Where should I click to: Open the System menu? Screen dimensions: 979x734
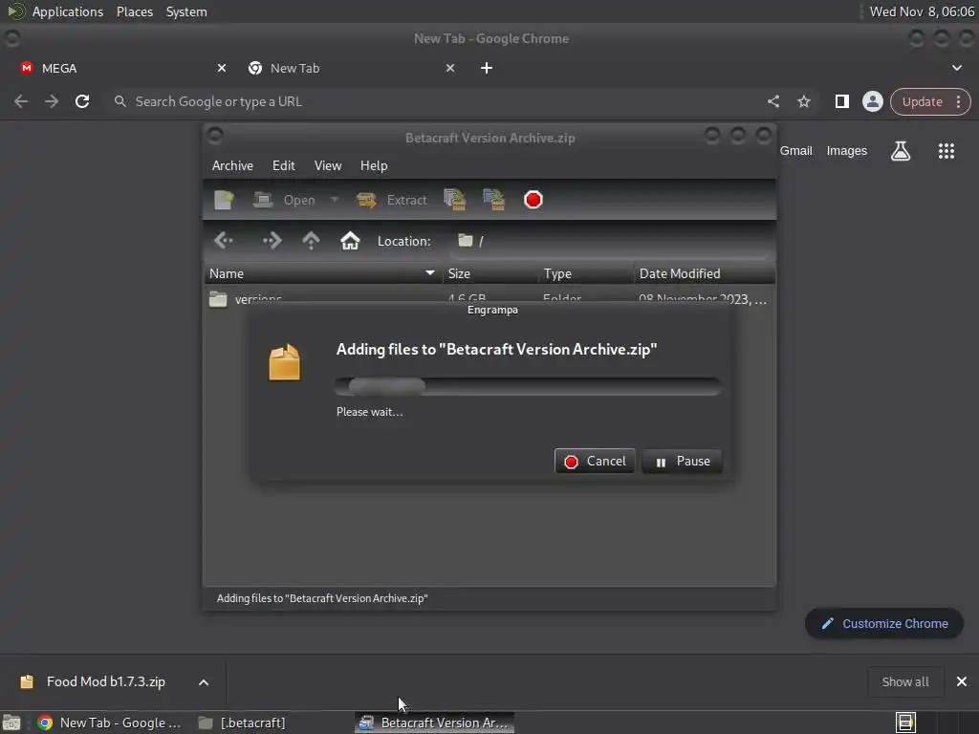(186, 11)
